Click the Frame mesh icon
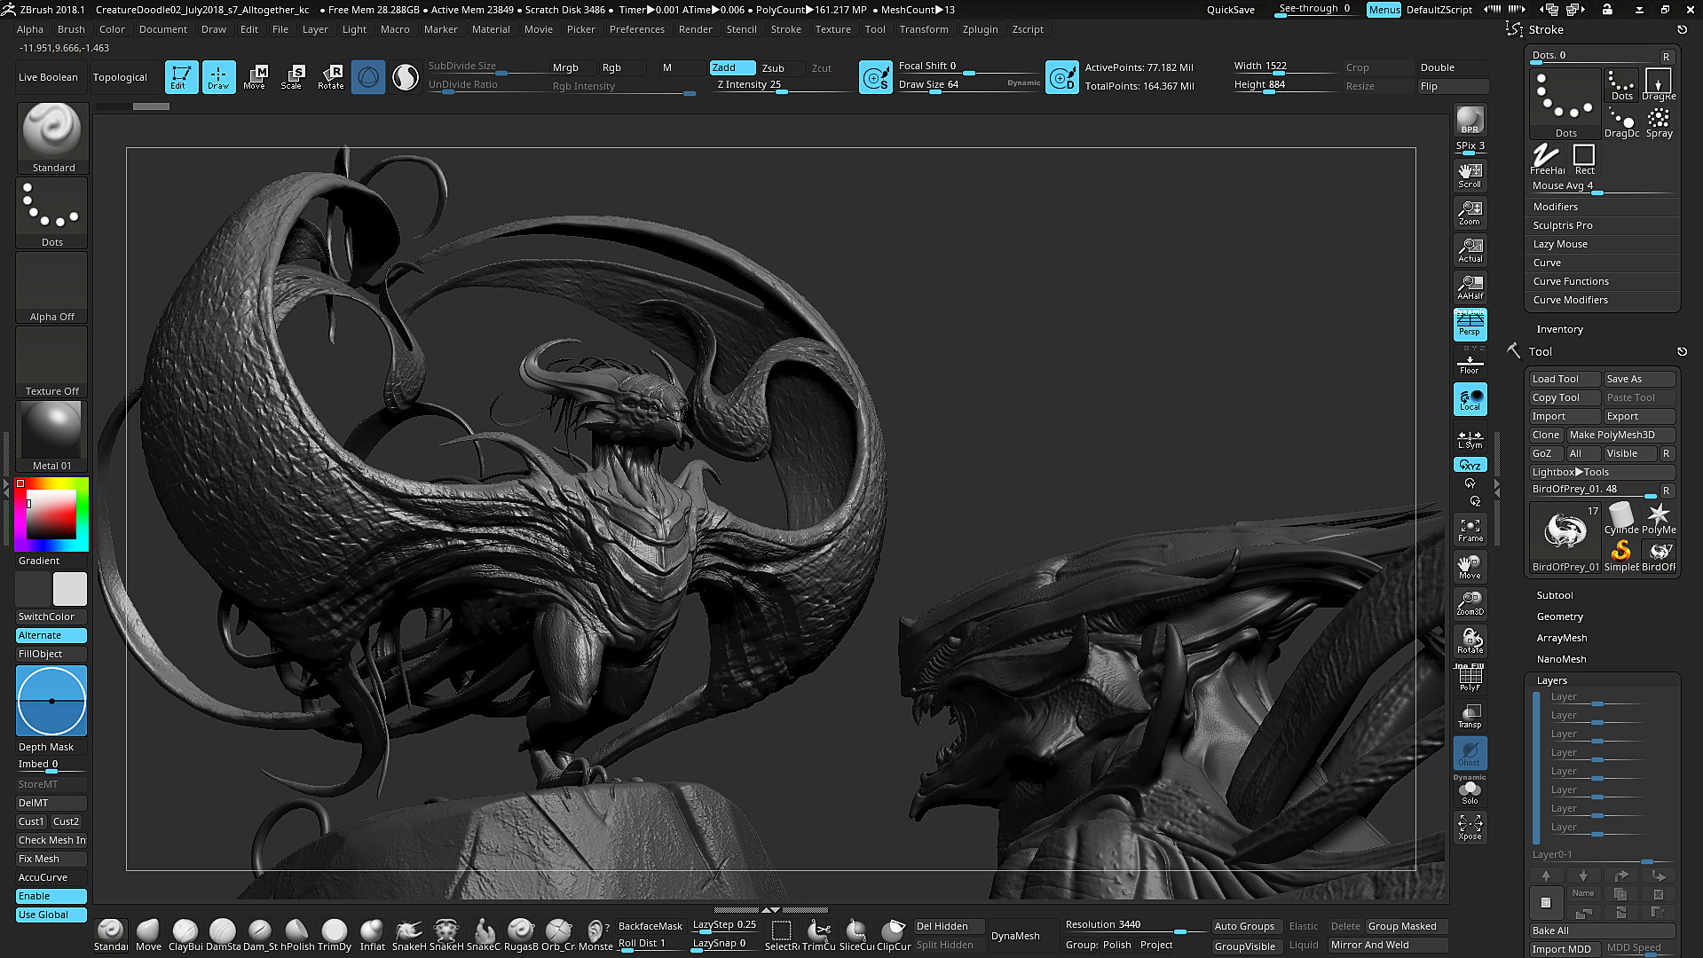 [x=1470, y=530]
